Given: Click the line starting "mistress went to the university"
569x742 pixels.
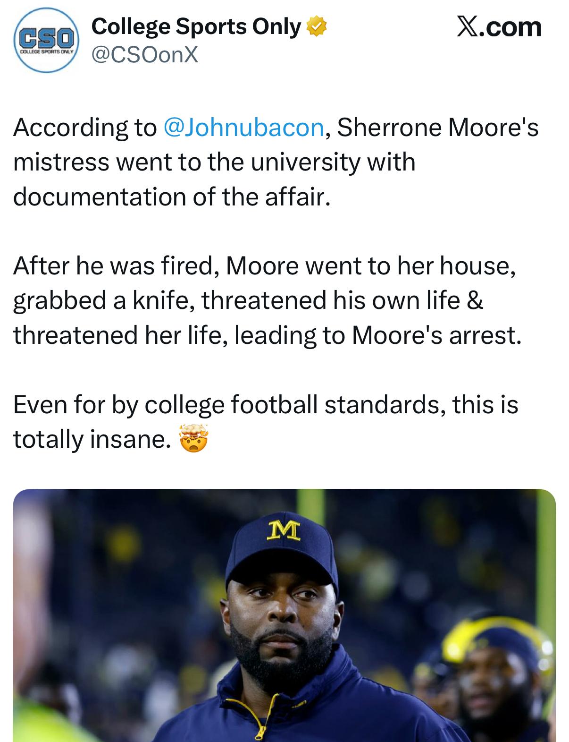Looking at the screenshot, I should 214,162.
